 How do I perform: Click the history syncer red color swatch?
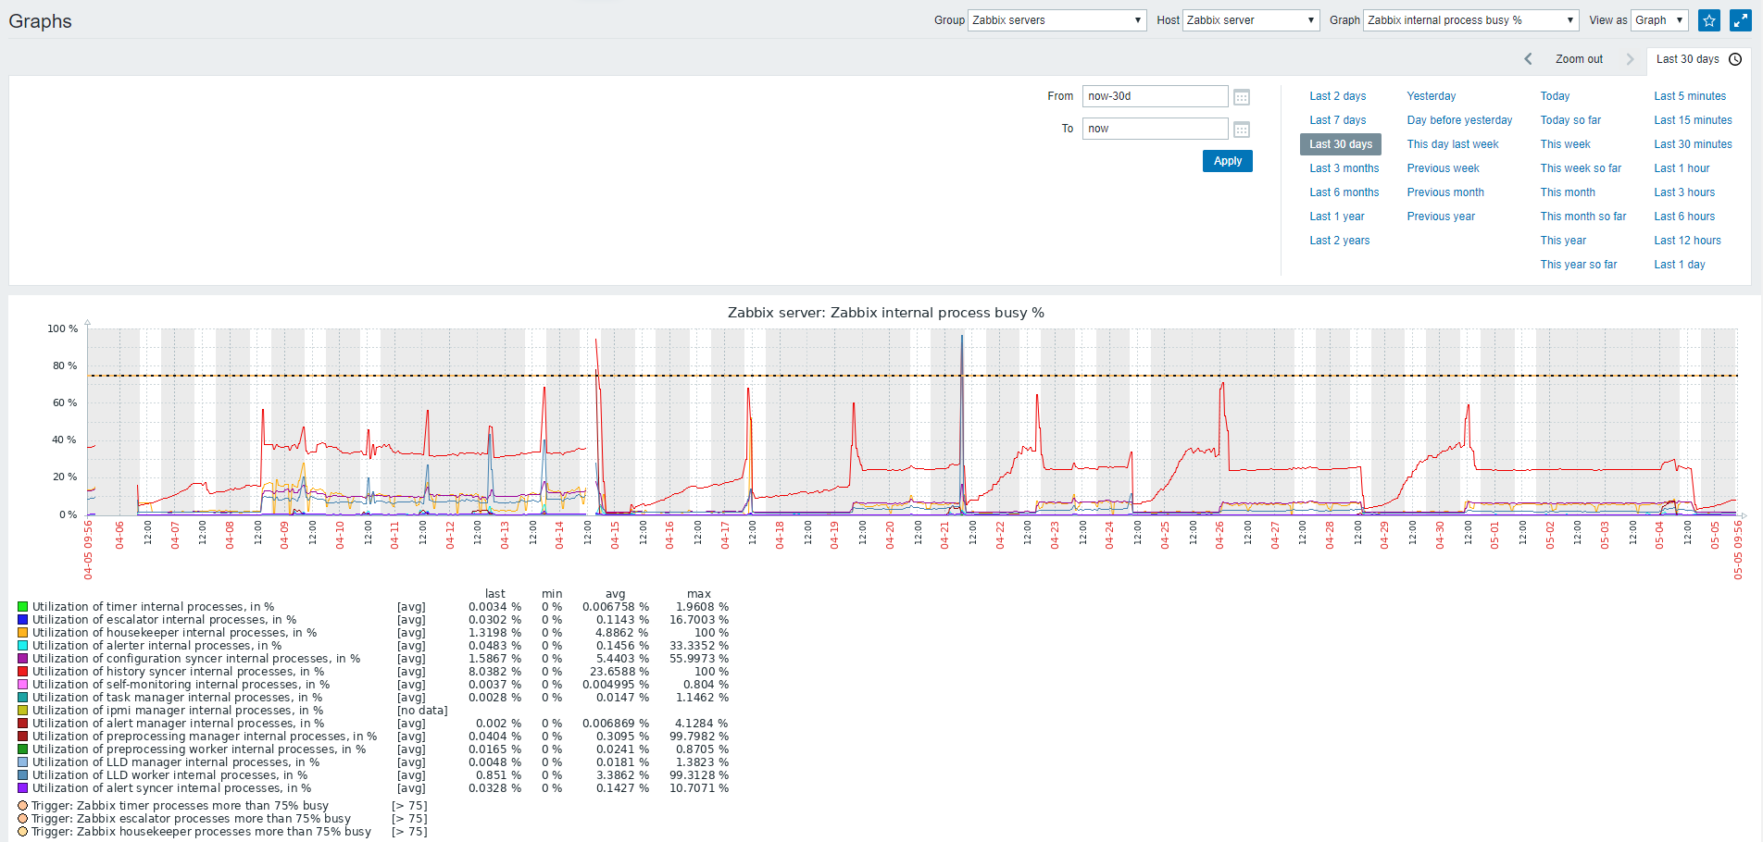(x=22, y=672)
